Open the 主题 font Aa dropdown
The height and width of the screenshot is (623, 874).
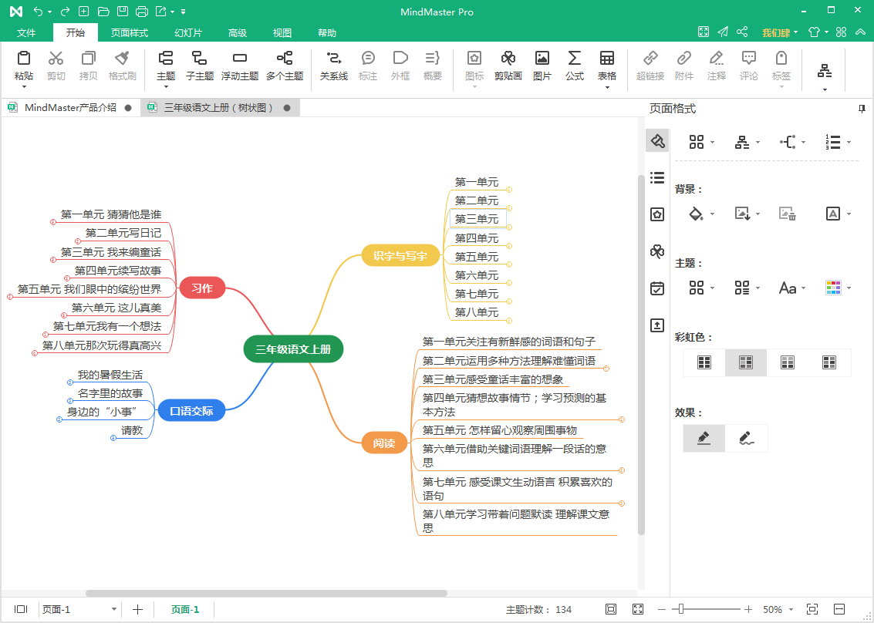[x=803, y=288]
